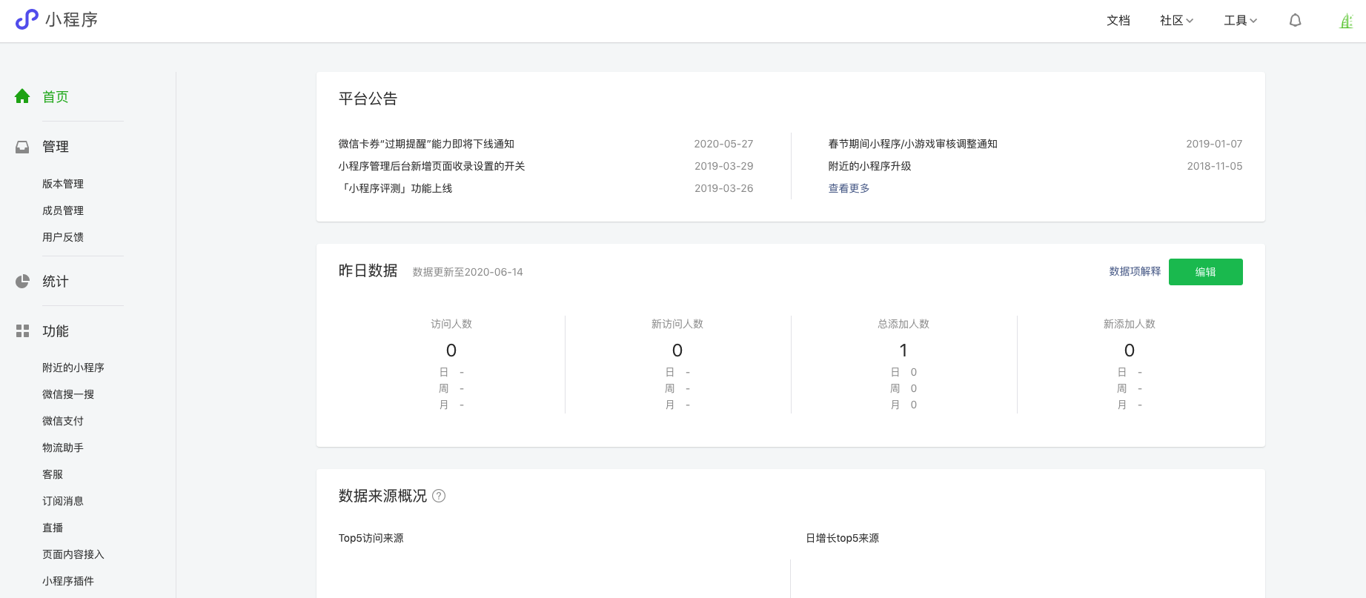
Task: Select 统计 in the sidebar
Action: [x=56, y=282]
